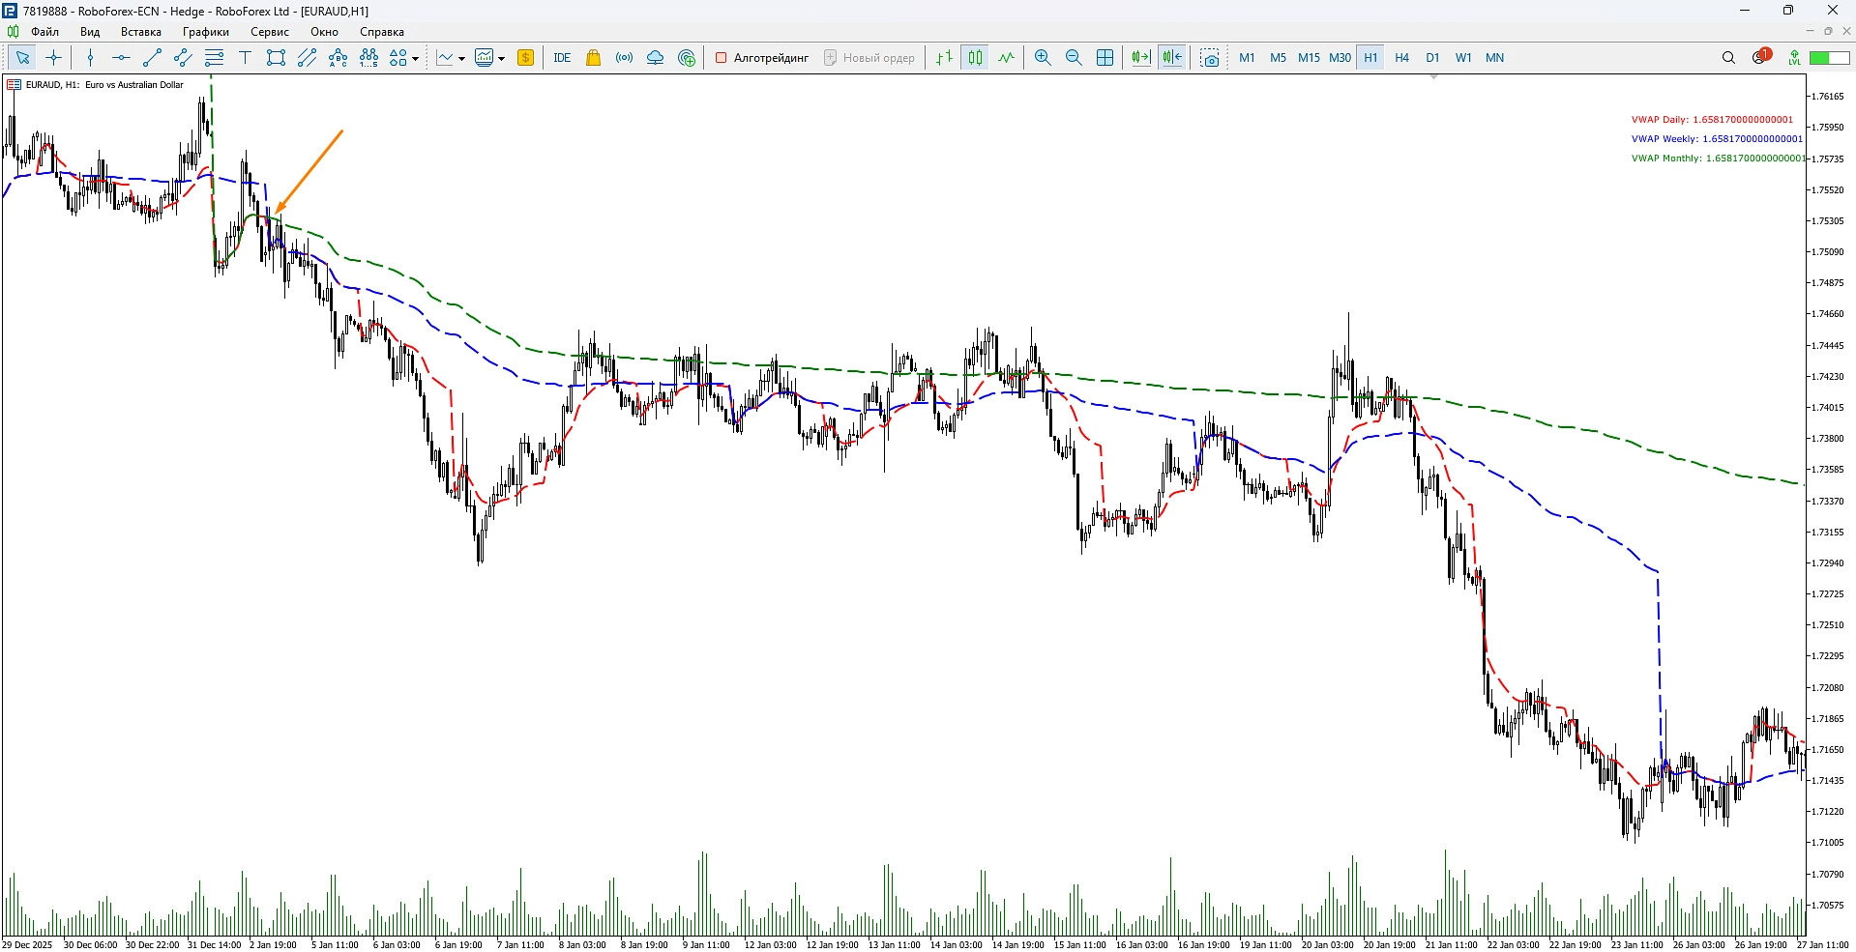Select the crosshair tool
Viewport: 1856px width, 952px height.
pos(54,58)
